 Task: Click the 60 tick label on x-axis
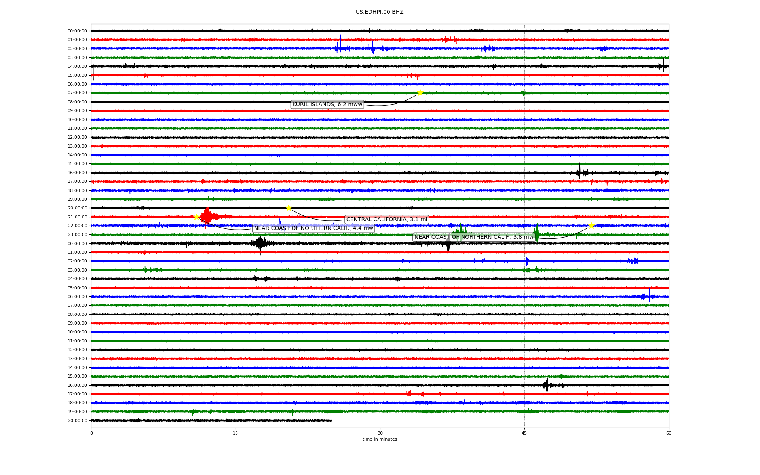click(x=669, y=433)
